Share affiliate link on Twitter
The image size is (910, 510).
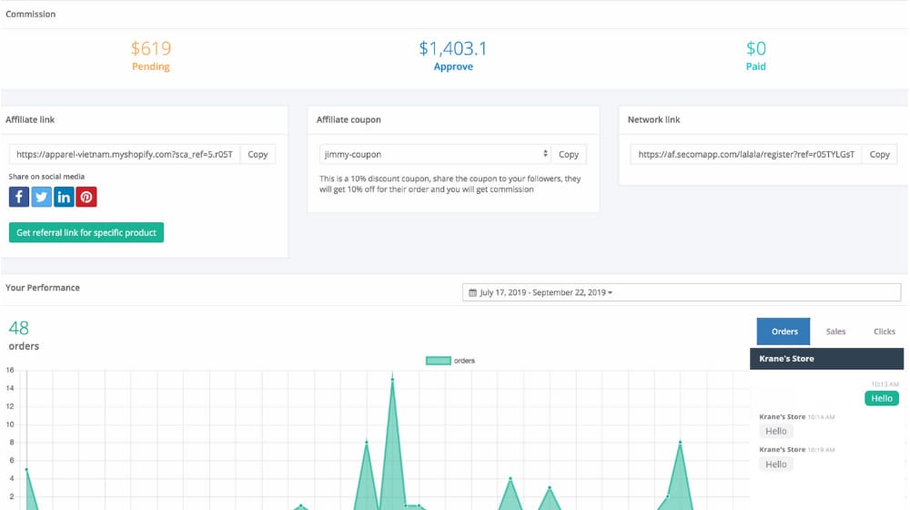pyautogui.click(x=42, y=197)
